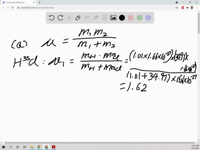Open the Chrome profile avatar
This screenshot has width=200, height=150.
(192, 7)
